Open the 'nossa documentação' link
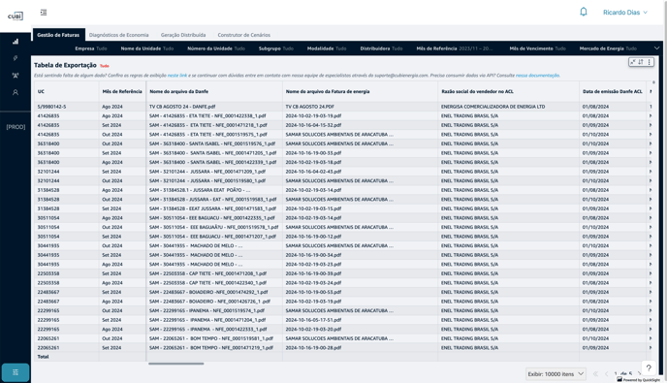667x383 pixels. tap(537, 76)
